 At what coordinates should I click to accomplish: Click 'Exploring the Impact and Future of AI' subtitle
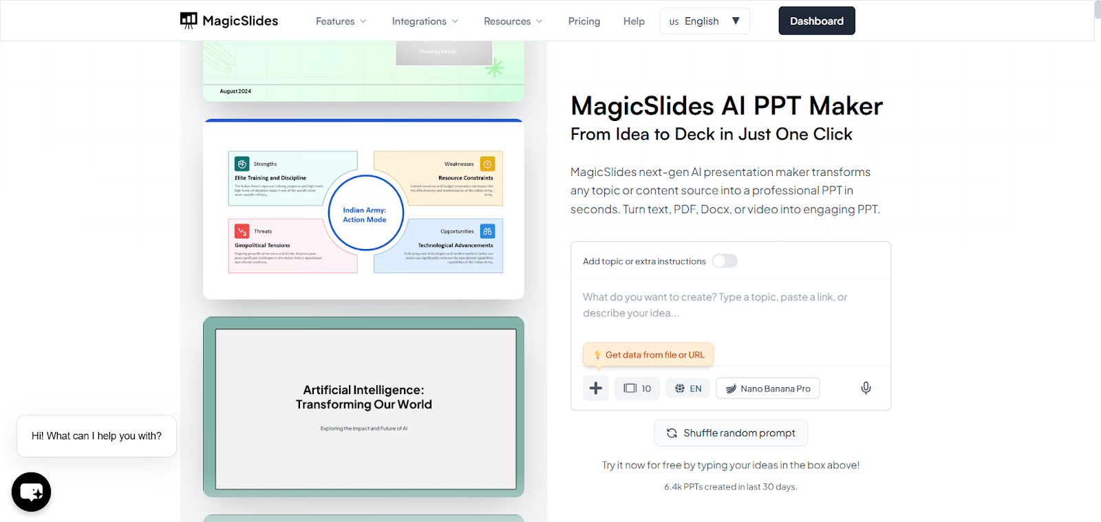click(364, 428)
